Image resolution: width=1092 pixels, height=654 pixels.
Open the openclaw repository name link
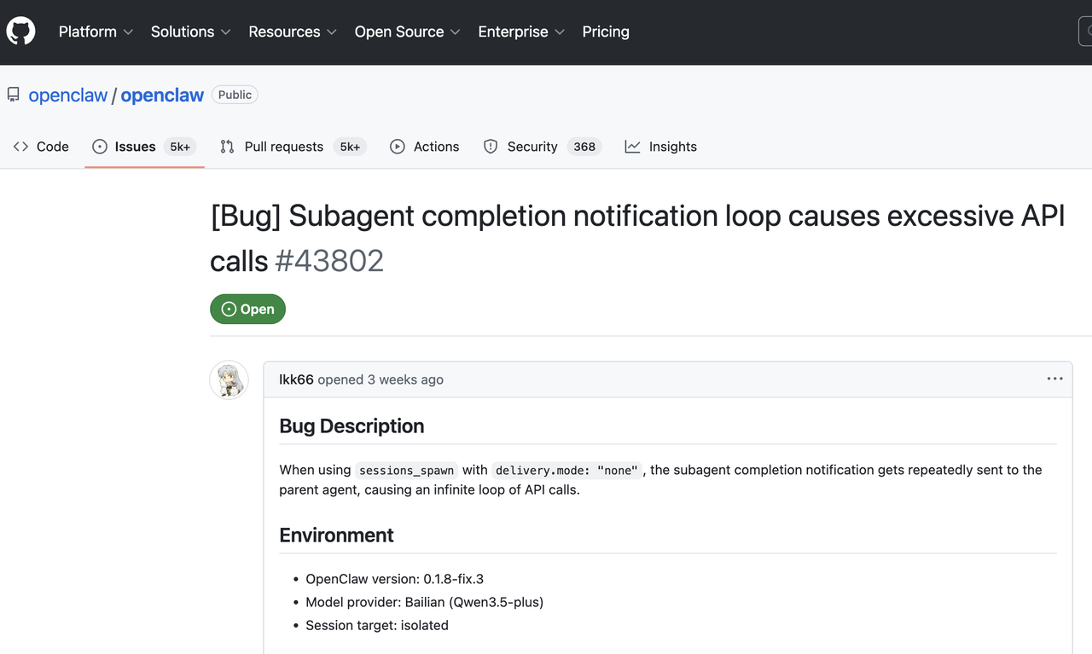(162, 95)
